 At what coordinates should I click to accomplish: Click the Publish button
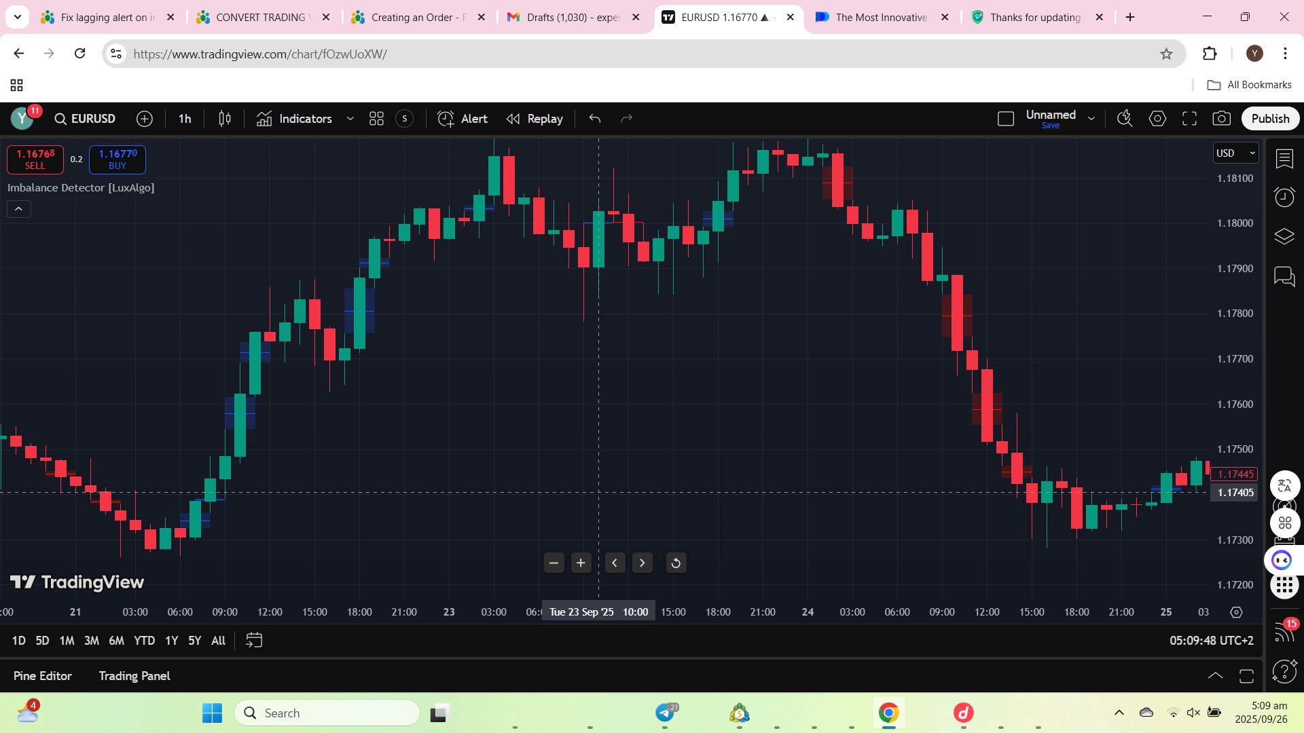click(x=1270, y=119)
